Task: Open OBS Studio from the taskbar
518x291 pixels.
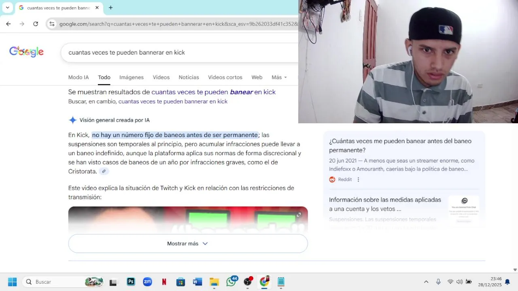Action: tap(248, 281)
